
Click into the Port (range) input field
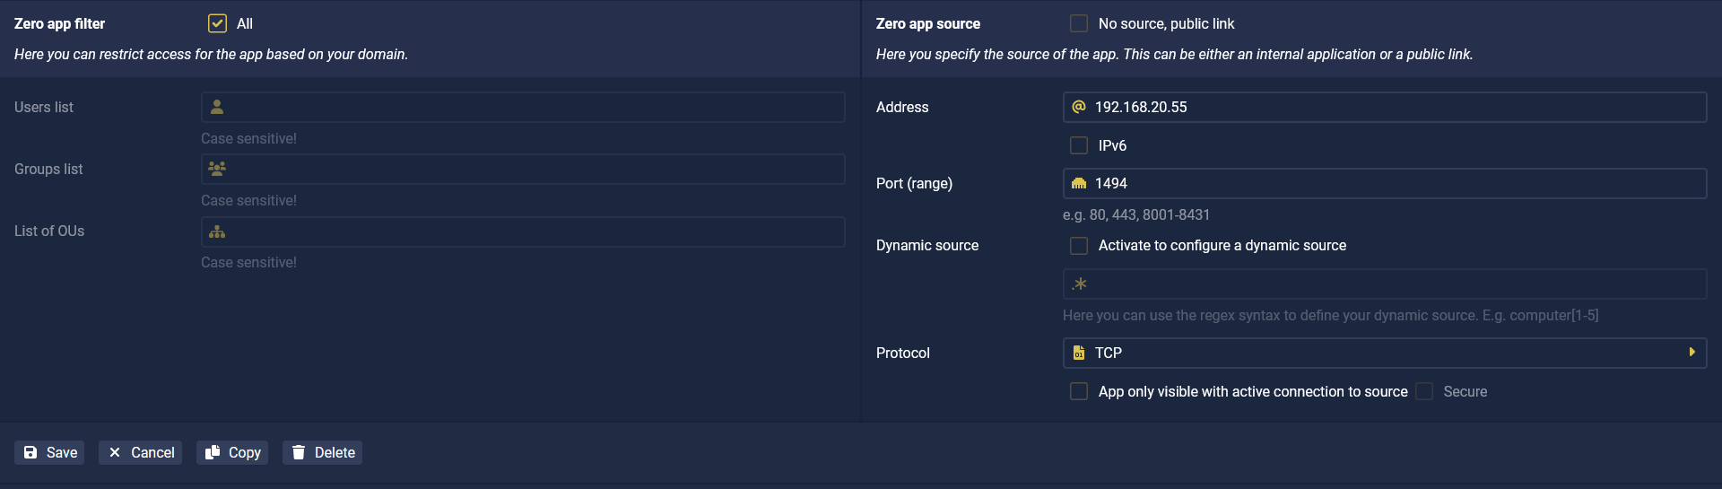1385,183
